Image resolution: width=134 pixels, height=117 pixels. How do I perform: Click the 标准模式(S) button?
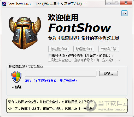(59, 49)
